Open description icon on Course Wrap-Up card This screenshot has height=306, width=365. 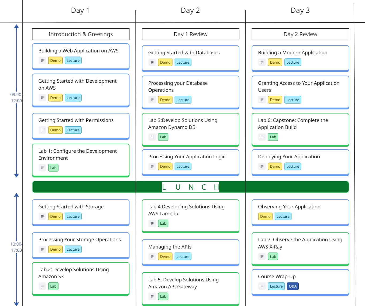(262, 286)
